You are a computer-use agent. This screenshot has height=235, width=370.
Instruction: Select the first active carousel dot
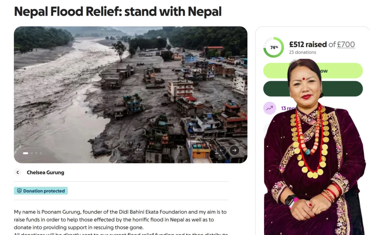[x=26, y=153]
